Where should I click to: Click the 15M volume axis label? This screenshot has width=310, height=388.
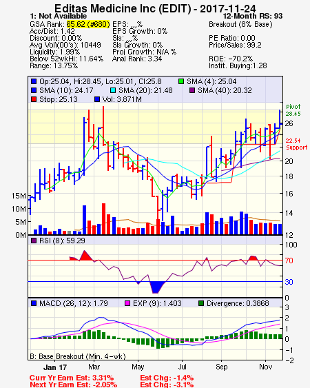[19, 196]
